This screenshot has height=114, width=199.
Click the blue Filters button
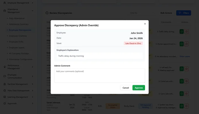click(x=184, y=13)
